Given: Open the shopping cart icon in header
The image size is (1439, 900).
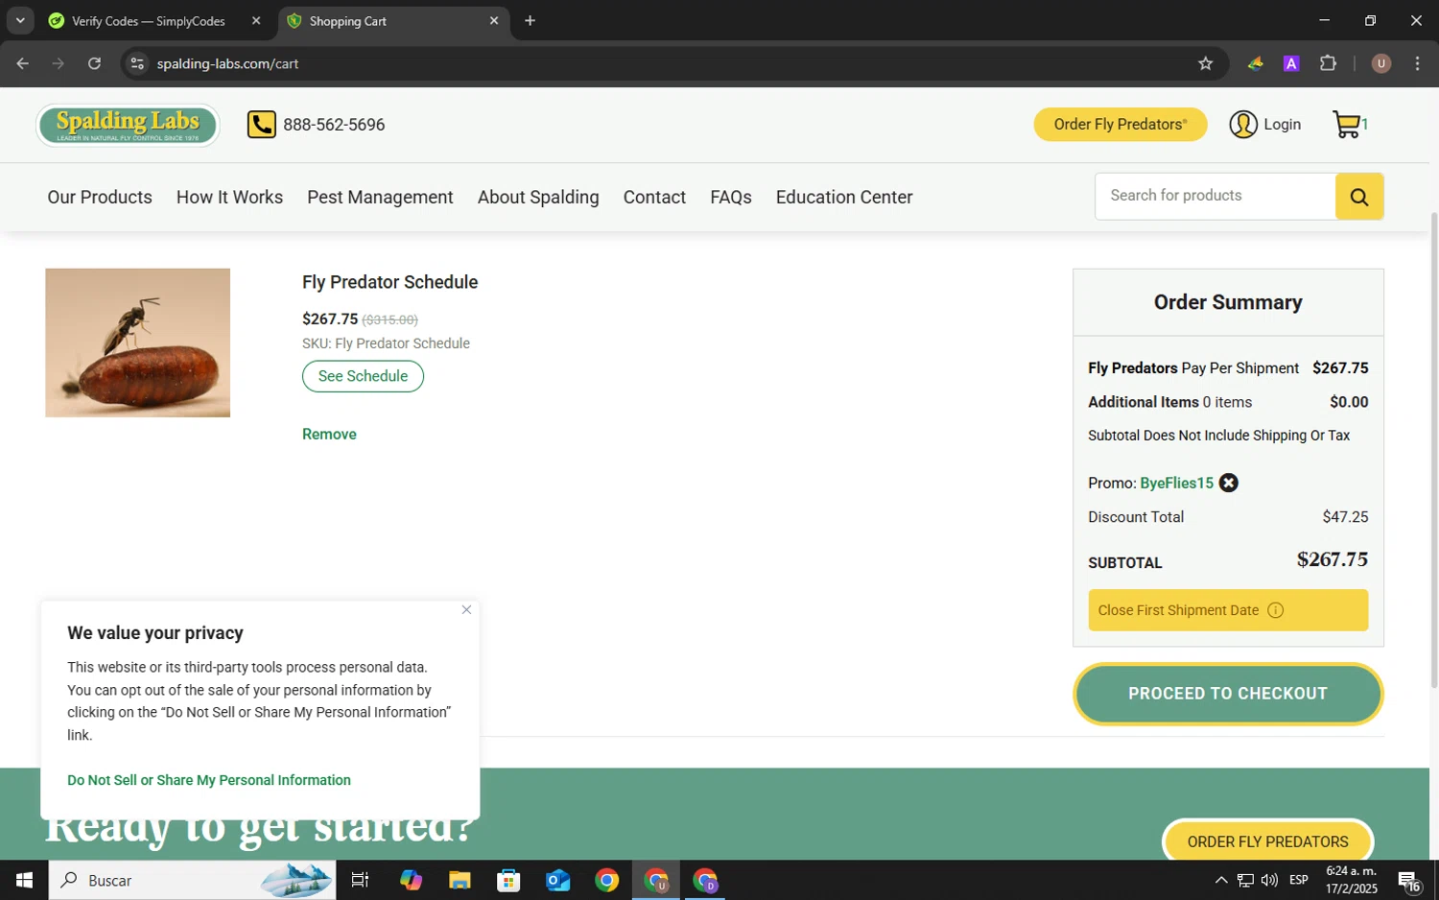Looking at the screenshot, I should 1347,125.
